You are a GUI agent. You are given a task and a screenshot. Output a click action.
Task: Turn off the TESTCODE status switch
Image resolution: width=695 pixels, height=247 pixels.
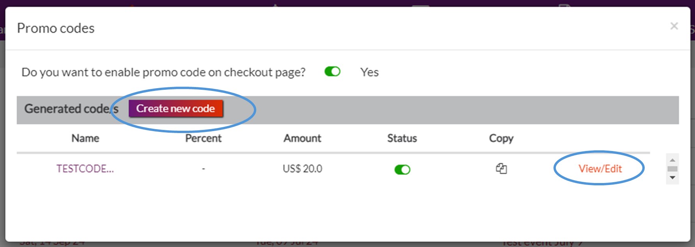pos(402,170)
